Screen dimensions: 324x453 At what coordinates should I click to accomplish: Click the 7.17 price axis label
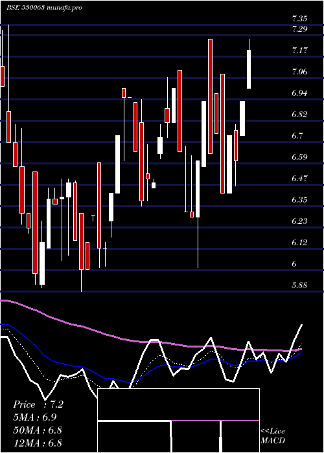(299, 50)
